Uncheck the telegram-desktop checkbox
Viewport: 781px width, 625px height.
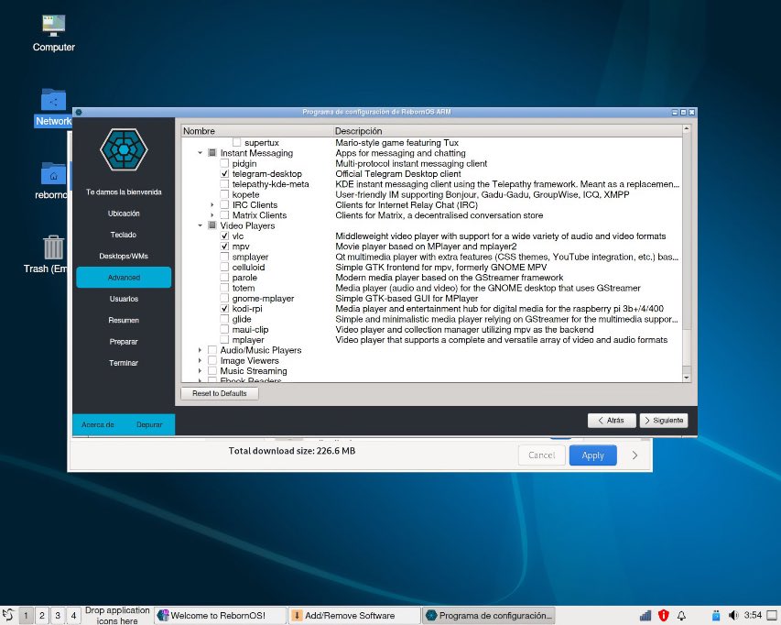[224, 174]
